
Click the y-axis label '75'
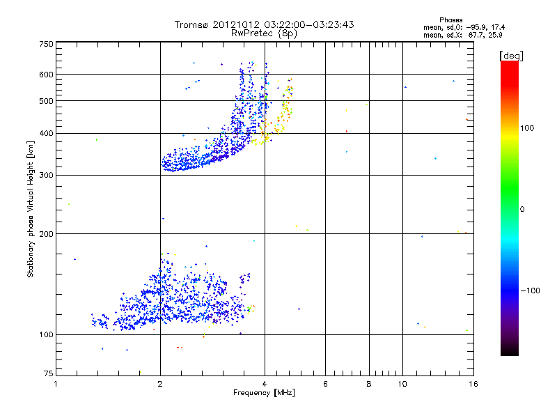click(49, 373)
